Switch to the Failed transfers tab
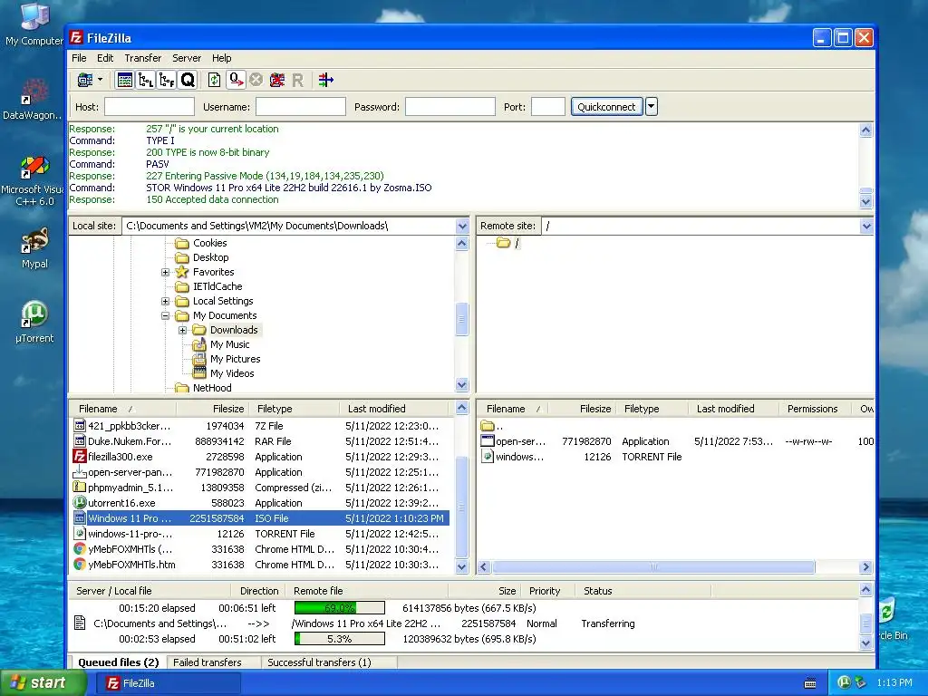 pos(208,662)
